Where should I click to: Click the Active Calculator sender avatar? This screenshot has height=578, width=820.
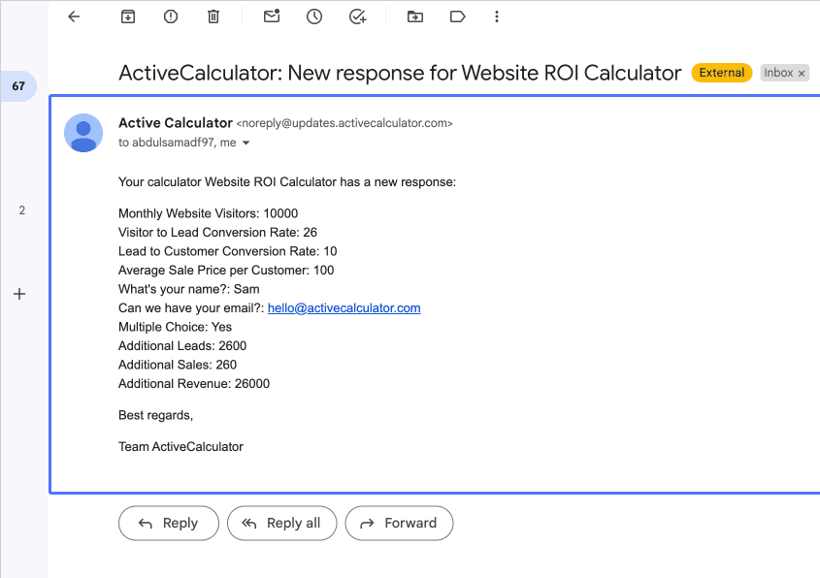point(83,133)
